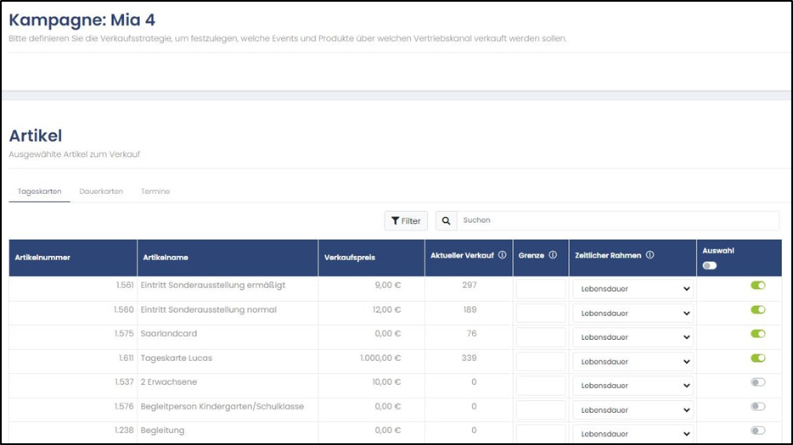Switch to the Tageskarten tab
This screenshot has height=445, width=793.
(39, 192)
